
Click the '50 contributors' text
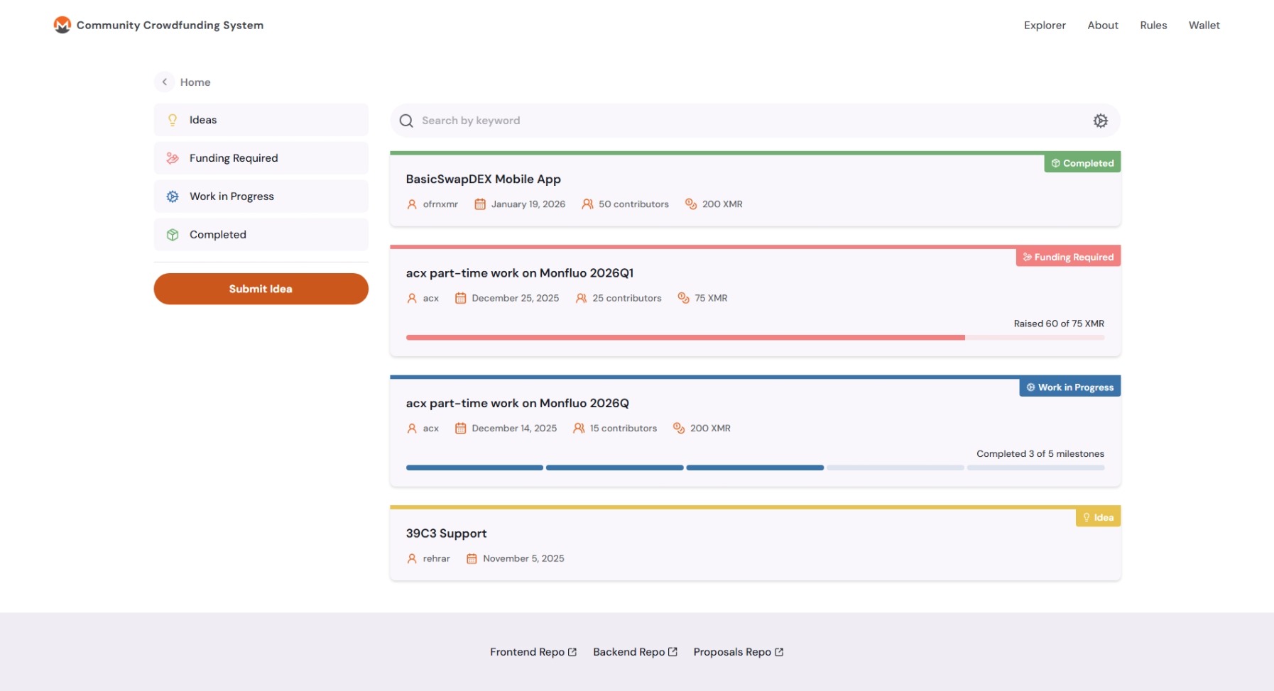click(x=633, y=204)
